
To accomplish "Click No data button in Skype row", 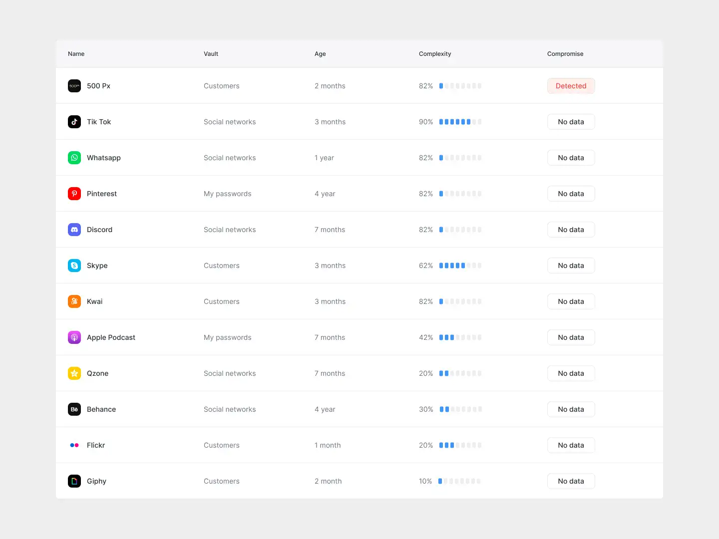I will click(x=571, y=266).
